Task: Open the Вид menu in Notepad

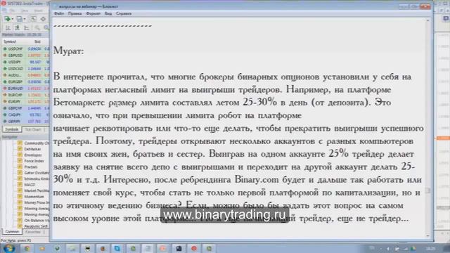Action: [x=108, y=13]
